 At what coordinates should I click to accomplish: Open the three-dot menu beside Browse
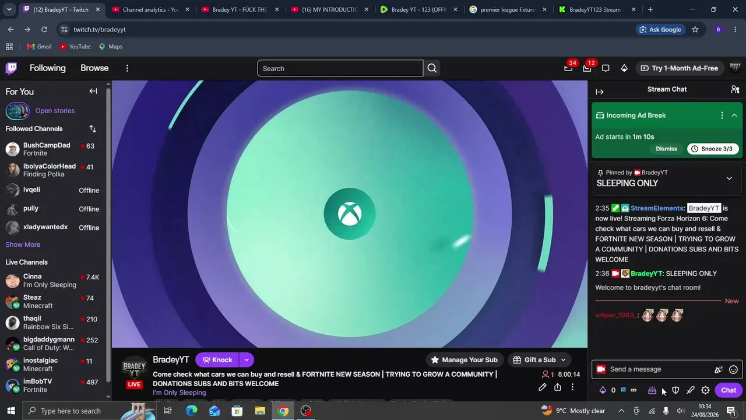127,68
